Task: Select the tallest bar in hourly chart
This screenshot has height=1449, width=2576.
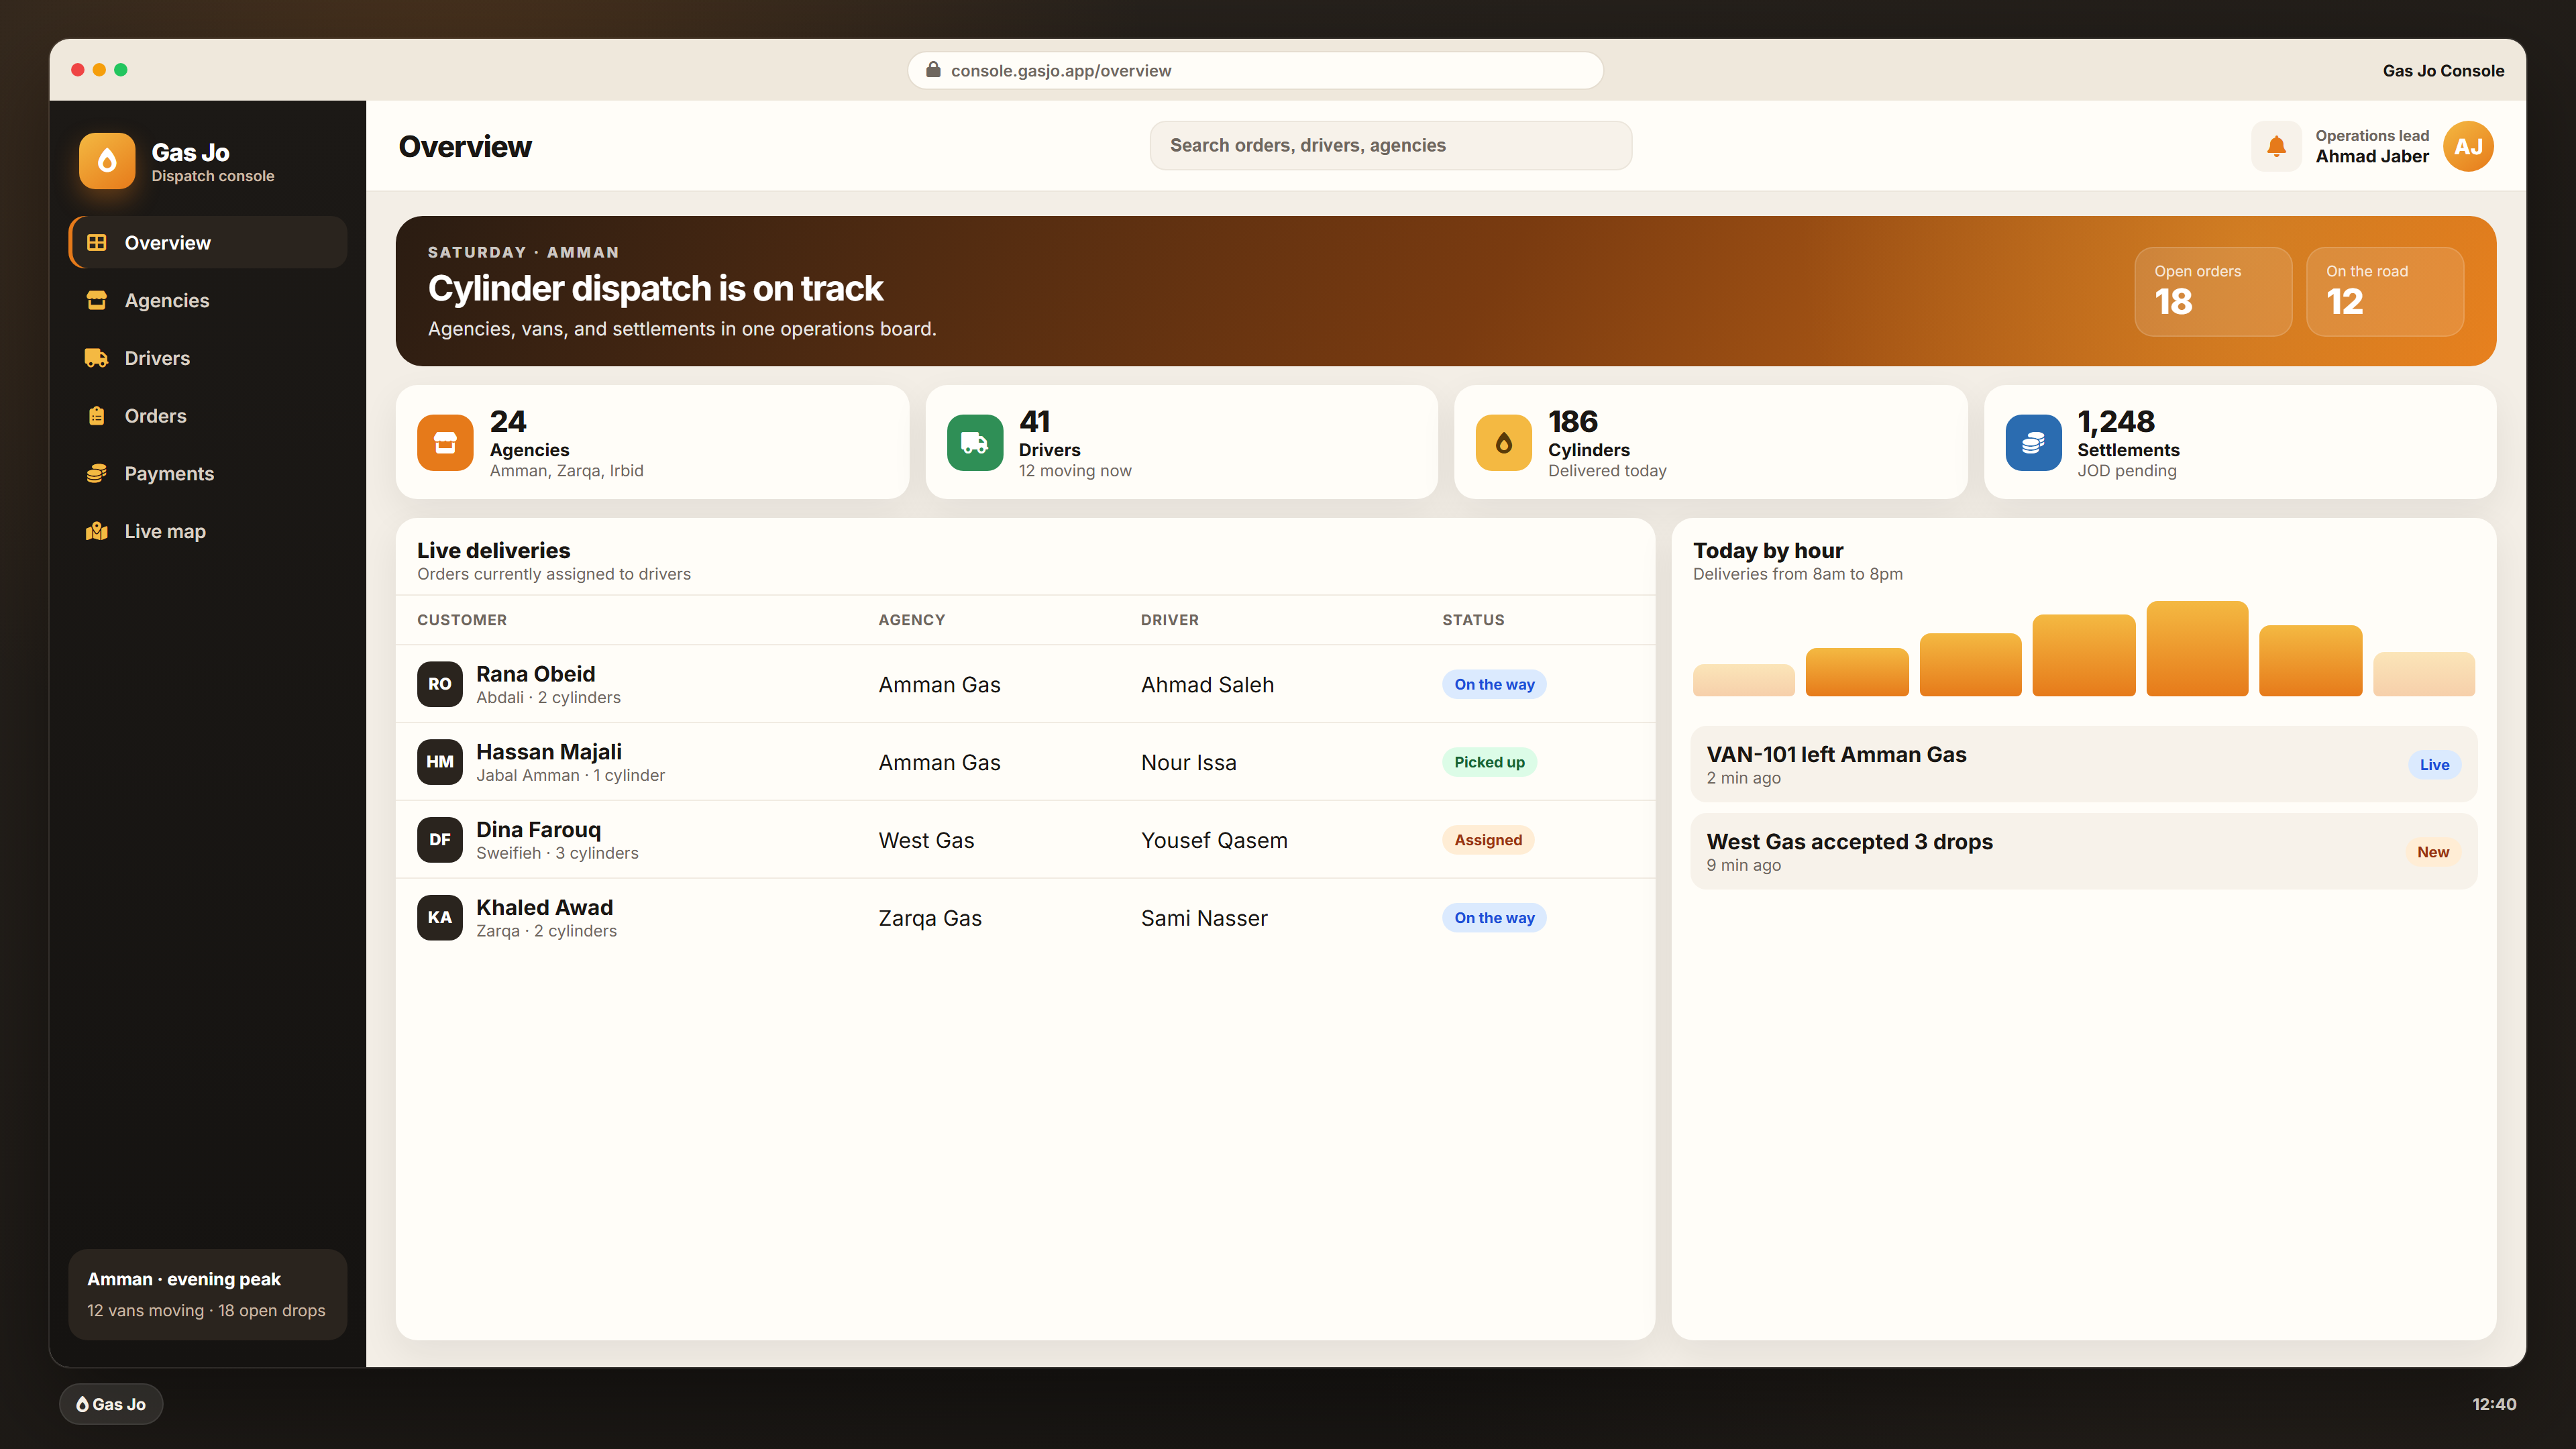Action: (x=2197, y=648)
